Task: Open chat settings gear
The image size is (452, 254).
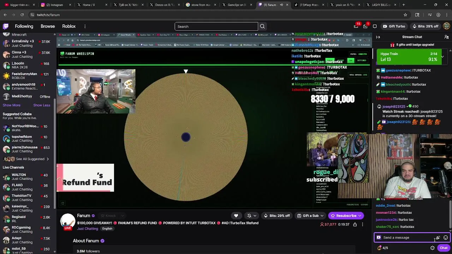Action: tap(432, 248)
